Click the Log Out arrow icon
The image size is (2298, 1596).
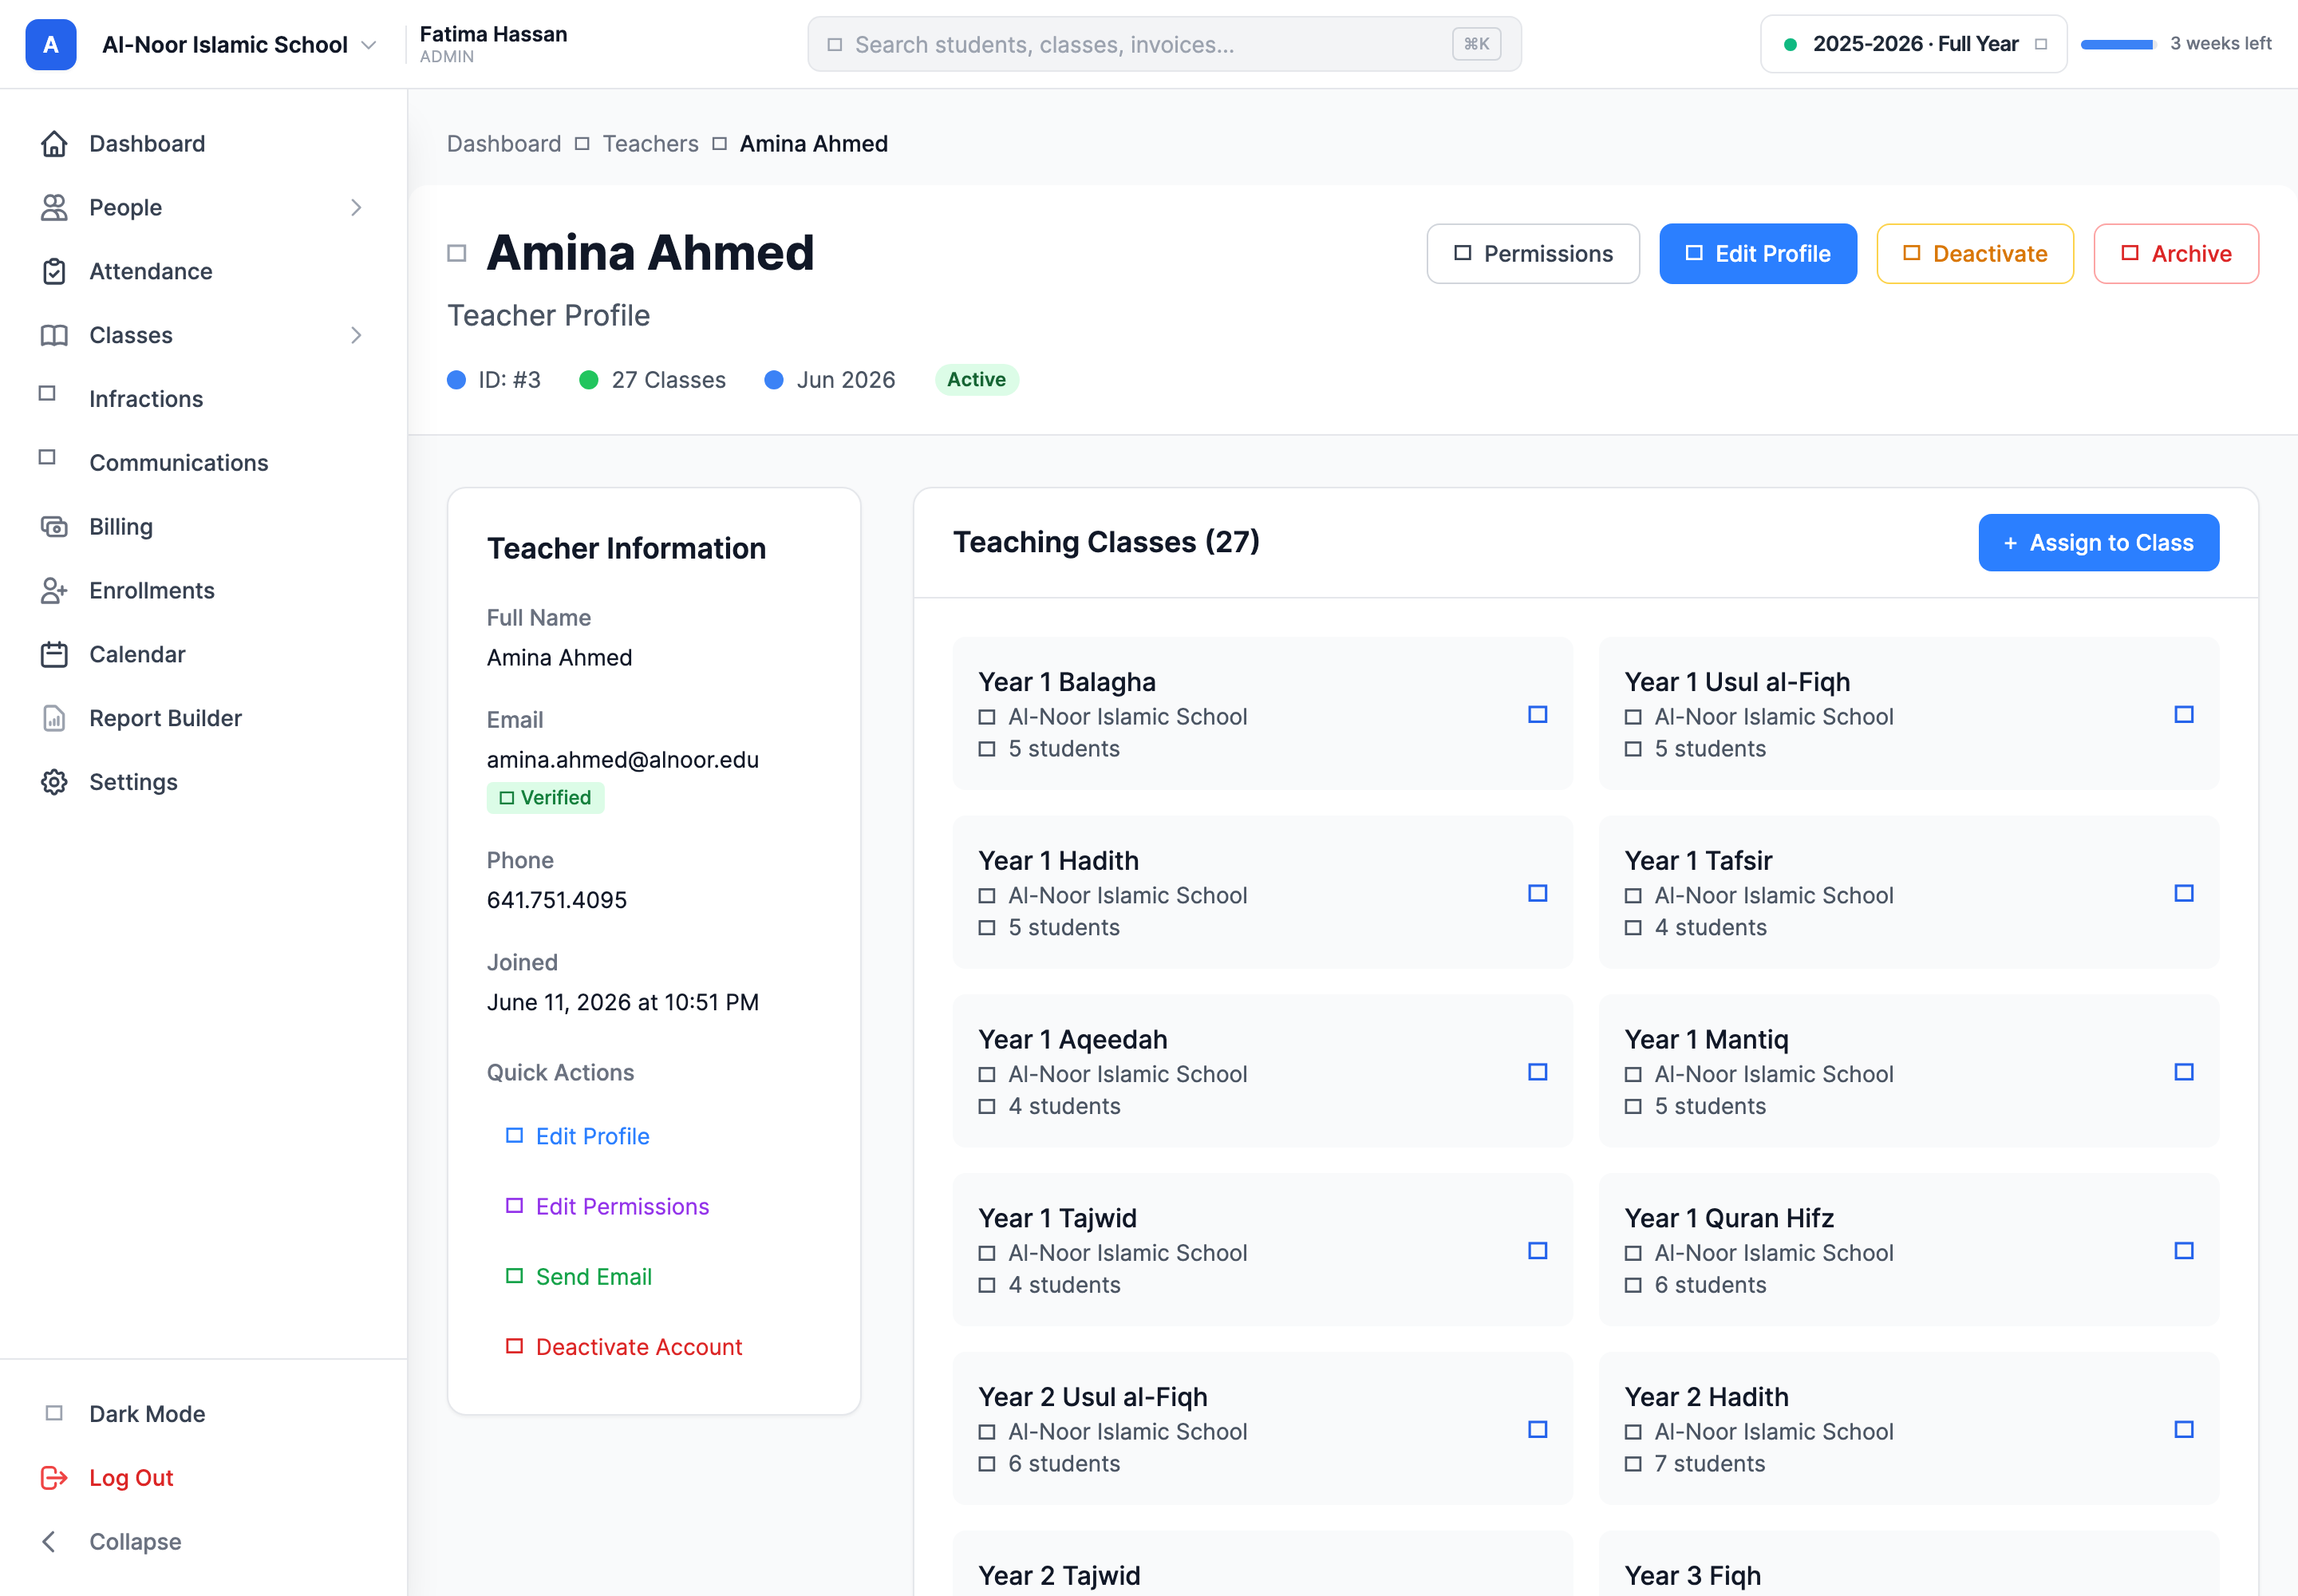tap(54, 1478)
